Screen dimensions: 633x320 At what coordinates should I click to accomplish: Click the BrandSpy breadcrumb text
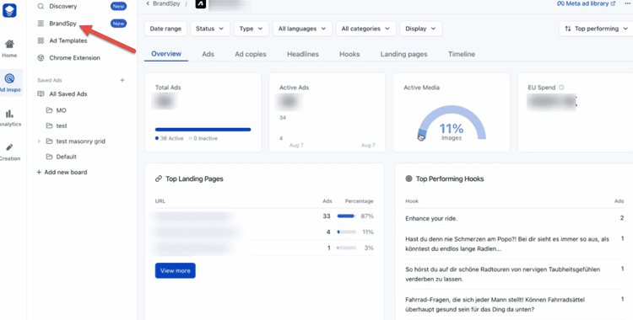click(x=166, y=3)
